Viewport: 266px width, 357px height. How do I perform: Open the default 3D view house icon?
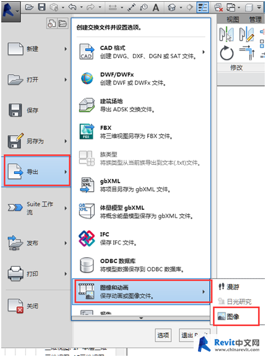(172, 7)
